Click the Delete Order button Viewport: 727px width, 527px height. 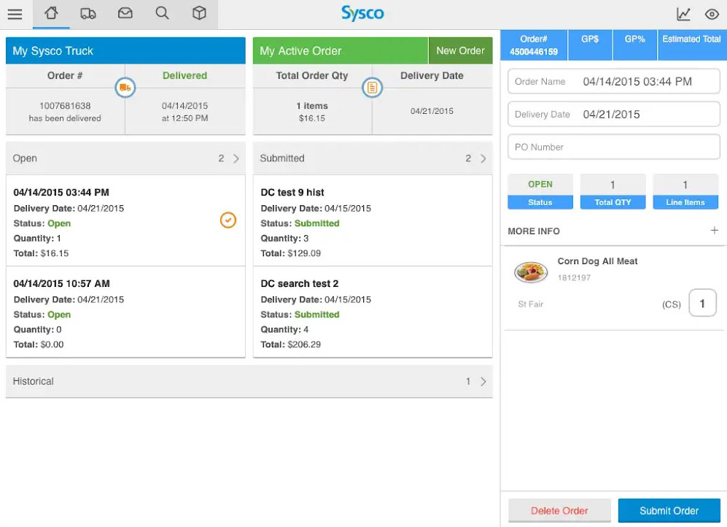559,511
